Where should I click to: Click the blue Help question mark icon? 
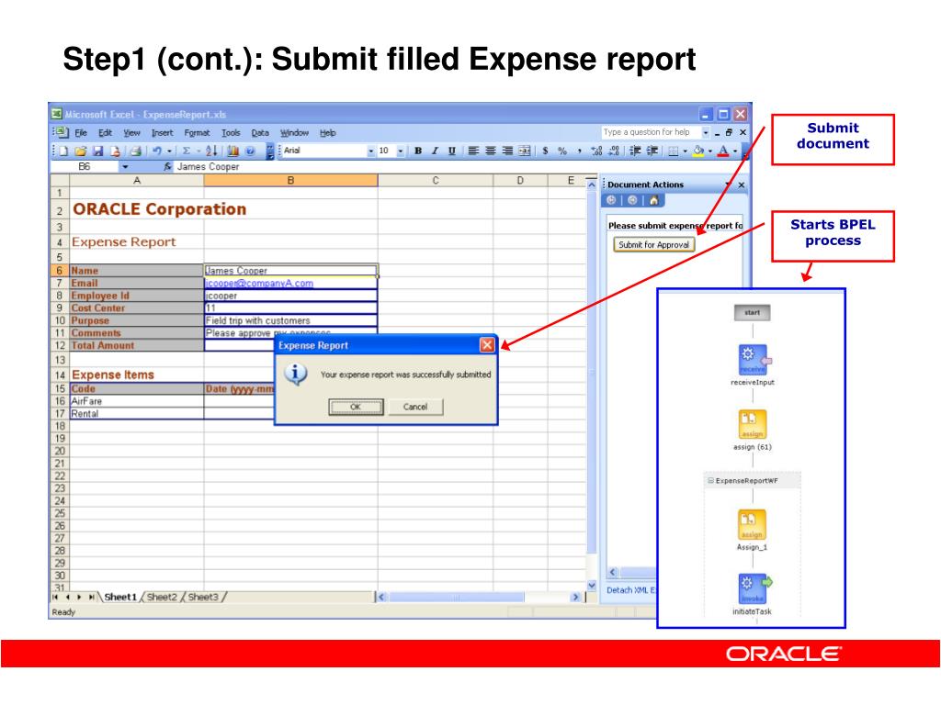tap(250, 151)
